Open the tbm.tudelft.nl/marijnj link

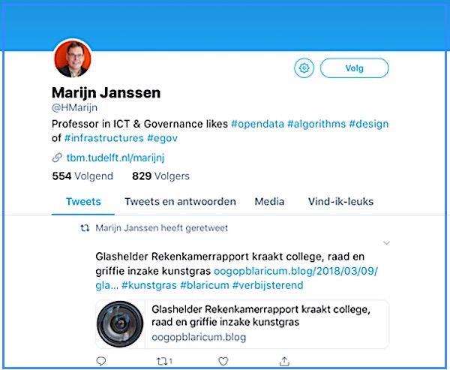pos(115,158)
